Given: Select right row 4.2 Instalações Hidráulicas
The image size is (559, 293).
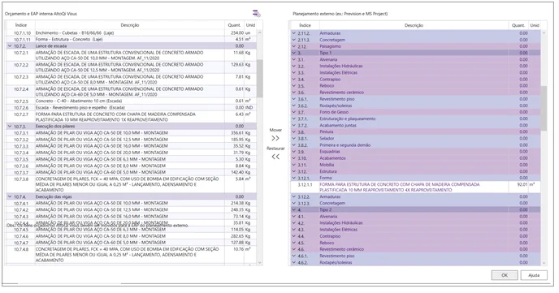Looking at the screenshot, I should [x=415, y=223].
